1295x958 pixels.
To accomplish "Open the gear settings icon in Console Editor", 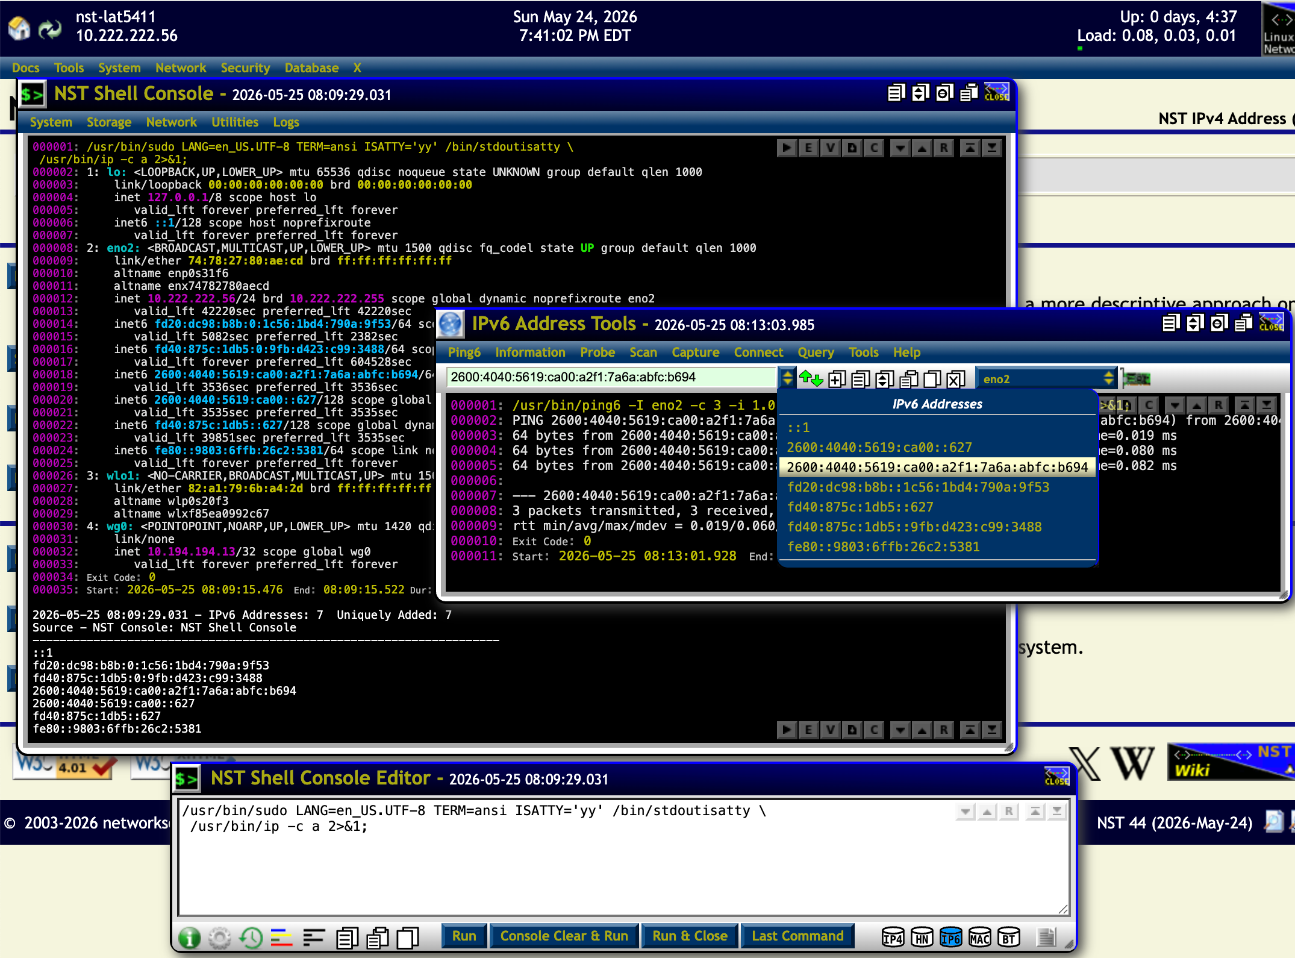I will 220,937.
